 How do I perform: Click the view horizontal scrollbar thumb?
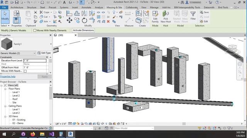coord(184,124)
